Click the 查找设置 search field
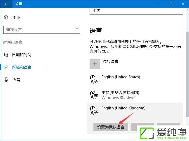The image size is (189, 141). tap(42, 30)
